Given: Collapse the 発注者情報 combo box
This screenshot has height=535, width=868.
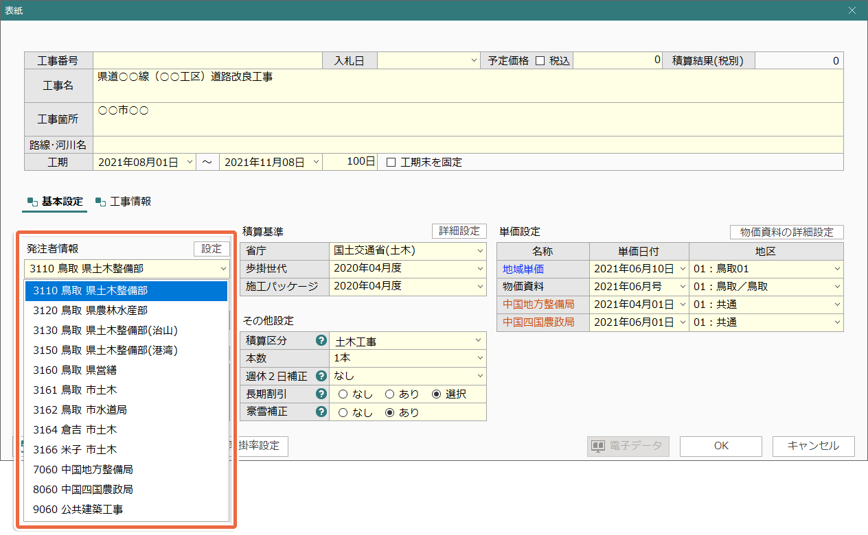Looking at the screenshot, I should (x=222, y=269).
